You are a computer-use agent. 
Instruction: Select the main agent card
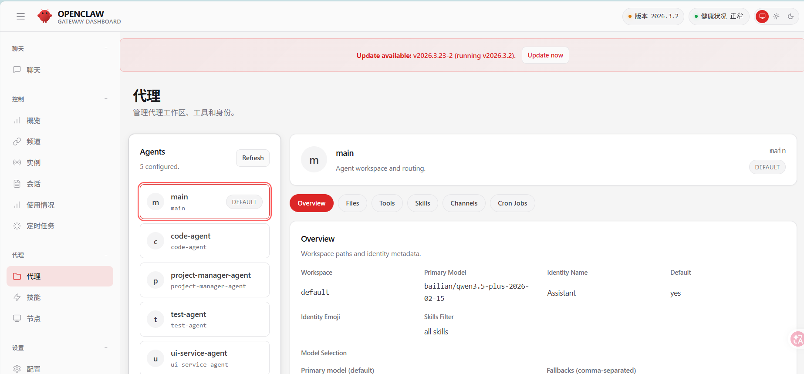(x=205, y=202)
